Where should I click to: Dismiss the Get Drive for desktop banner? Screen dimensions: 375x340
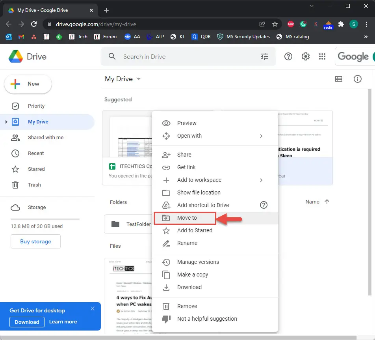[x=93, y=308]
